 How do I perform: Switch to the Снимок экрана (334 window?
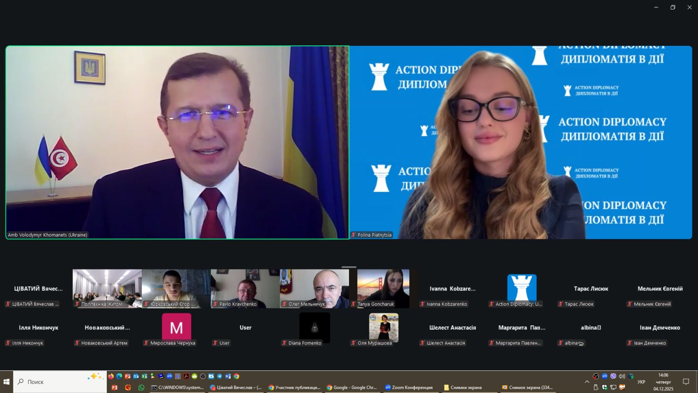527,387
